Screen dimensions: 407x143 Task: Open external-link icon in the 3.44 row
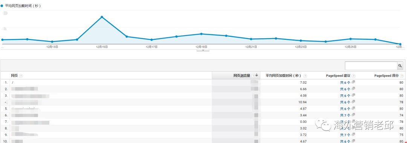(x=353, y=115)
